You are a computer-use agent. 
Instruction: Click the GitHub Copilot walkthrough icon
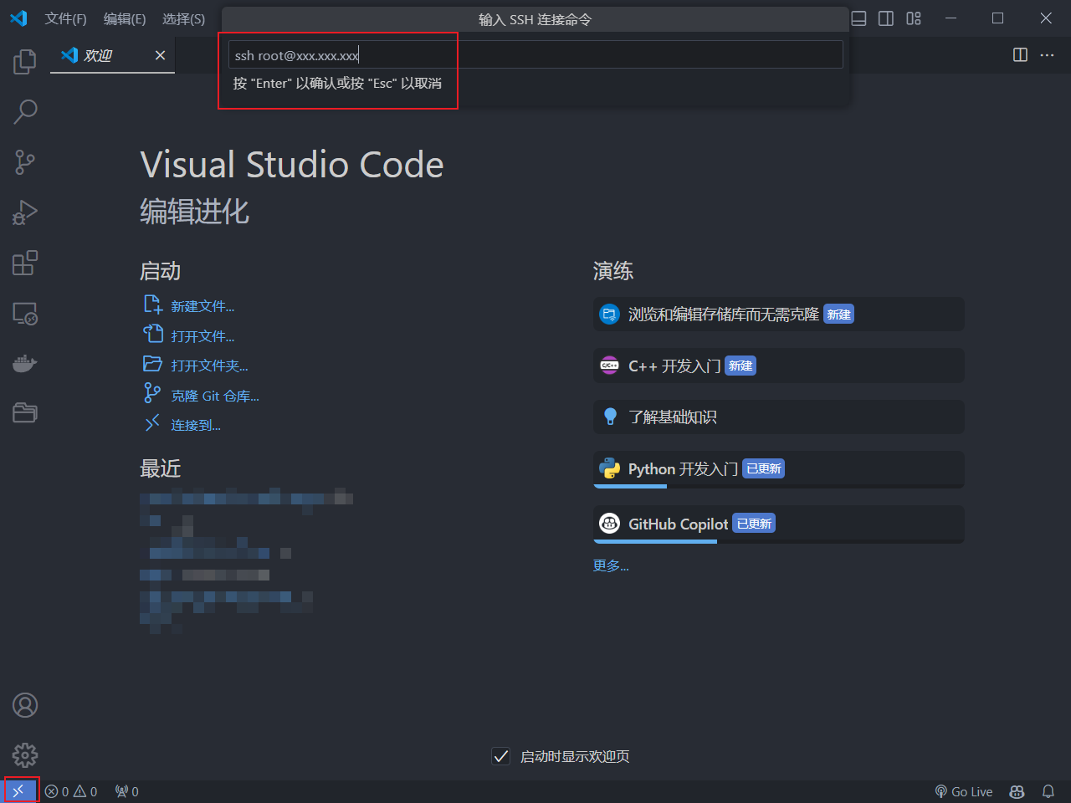610,524
